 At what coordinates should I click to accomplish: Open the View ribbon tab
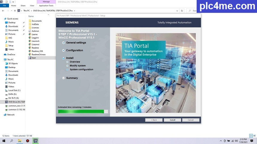[x=31, y=5]
